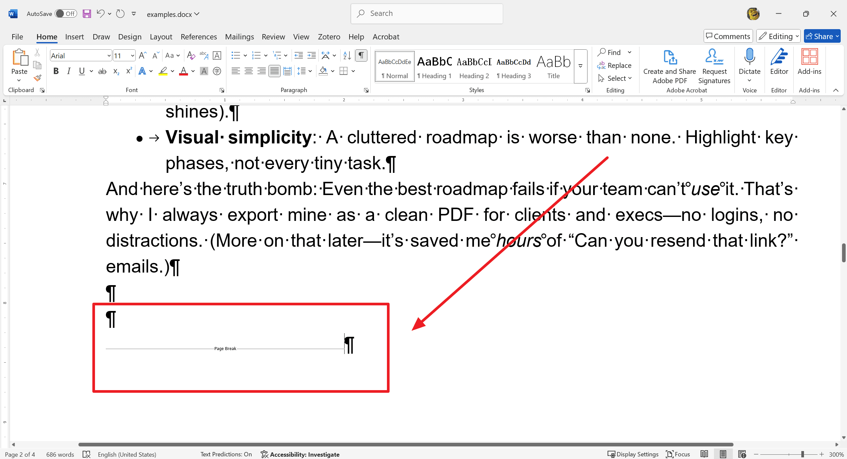The image size is (847, 459).
Task: Undo the last action
Action: (101, 14)
